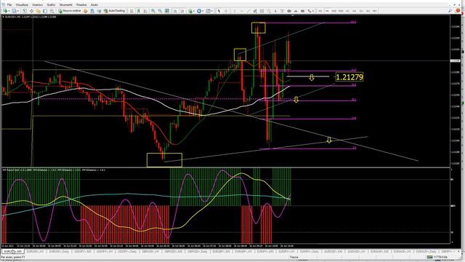The height and width of the screenshot is (262, 465).
Task: Switch chart to line chart type
Action: (145, 11)
